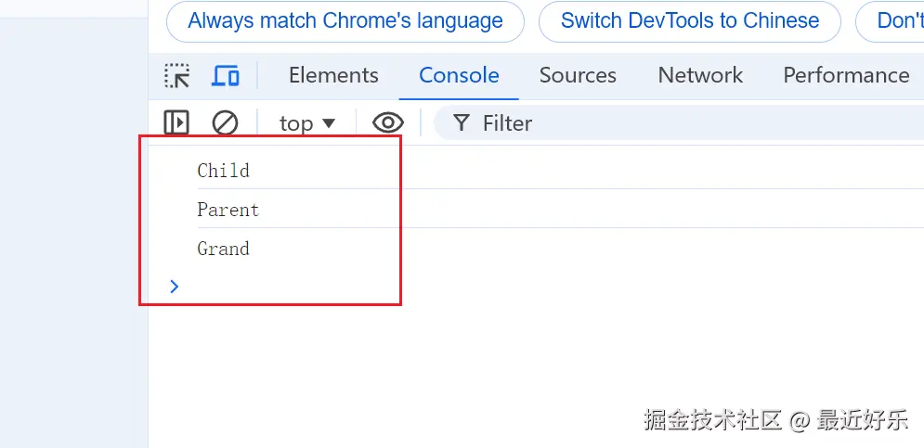The image size is (924, 448).
Task: Select the Grand log message
Action: 224,249
